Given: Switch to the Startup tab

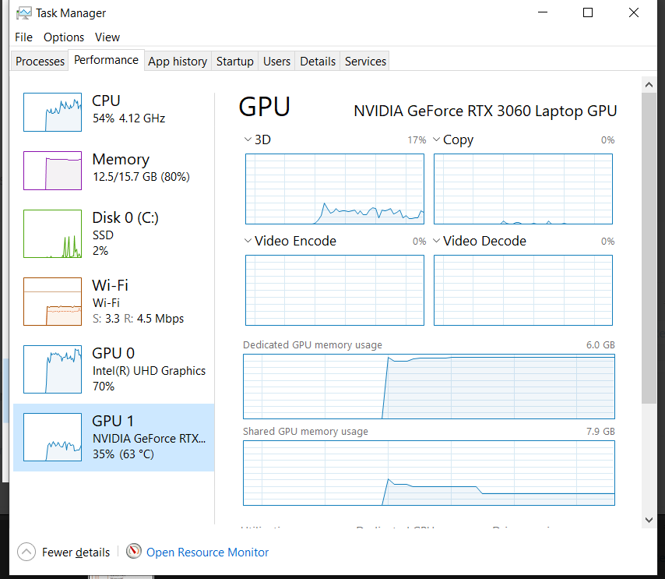Looking at the screenshot, I should pyautogui.click(x=235, y=62).
